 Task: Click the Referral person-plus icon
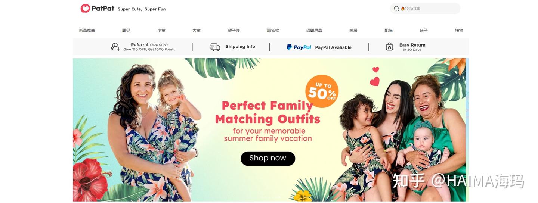coord(115,47)
